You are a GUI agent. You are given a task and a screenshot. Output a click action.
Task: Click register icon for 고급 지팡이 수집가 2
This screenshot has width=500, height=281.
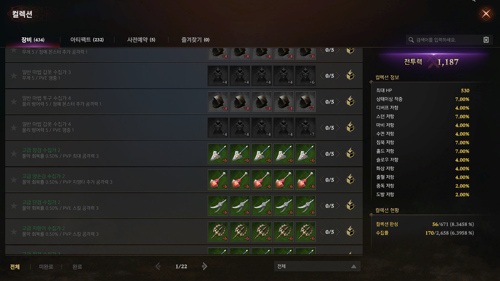point(350,231)
